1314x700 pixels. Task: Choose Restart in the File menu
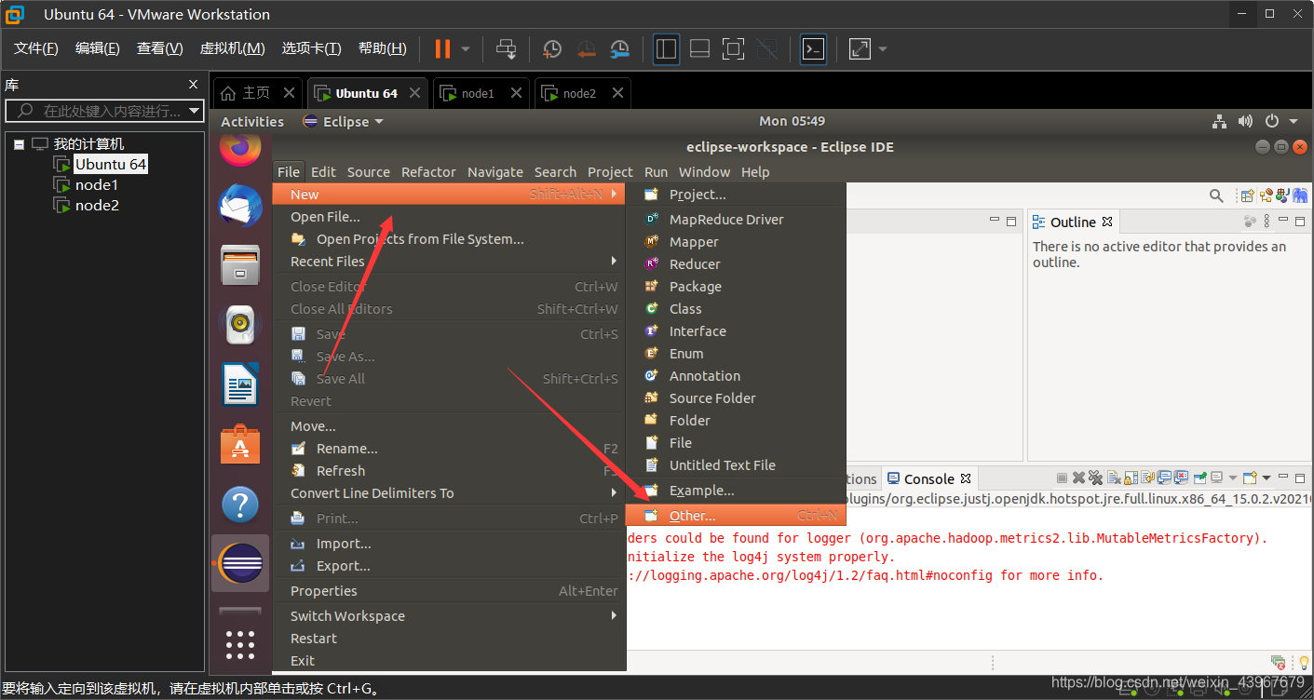[x=449, y=639]
